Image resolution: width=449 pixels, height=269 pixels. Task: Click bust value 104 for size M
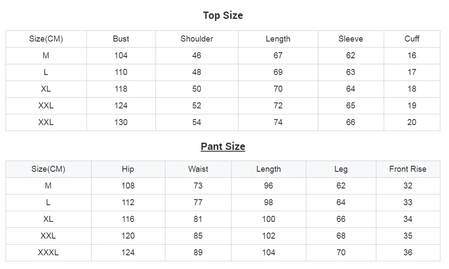pos(121,56)
